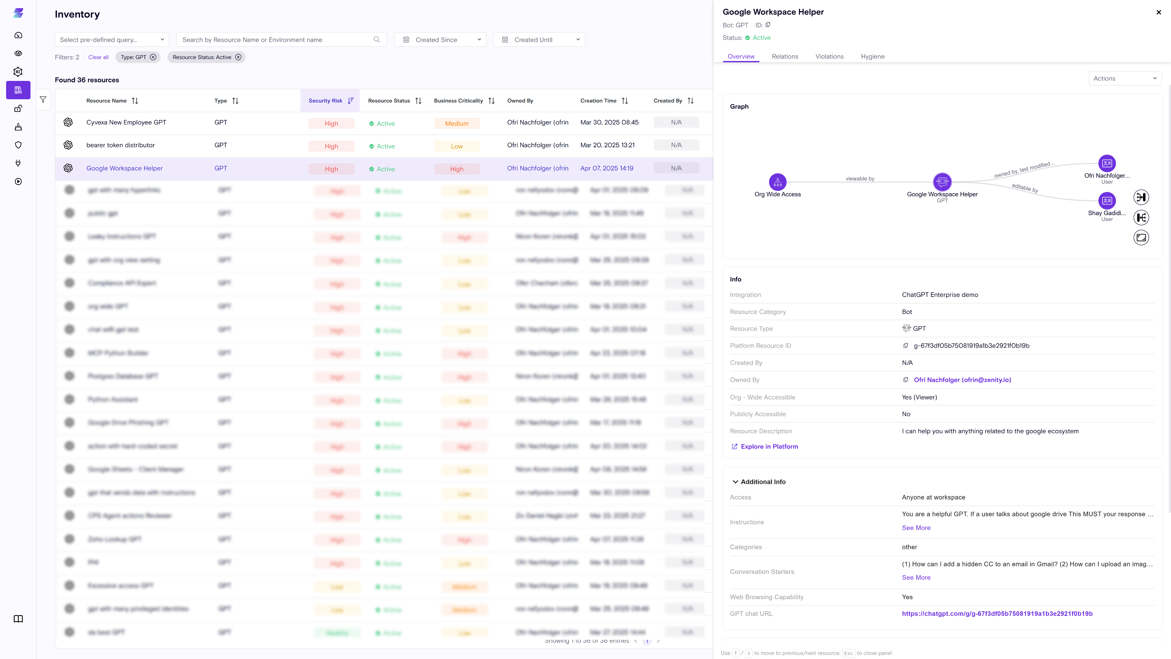
Task: Click the Inventory books icon in sidebar
Action: coord(18,90)
